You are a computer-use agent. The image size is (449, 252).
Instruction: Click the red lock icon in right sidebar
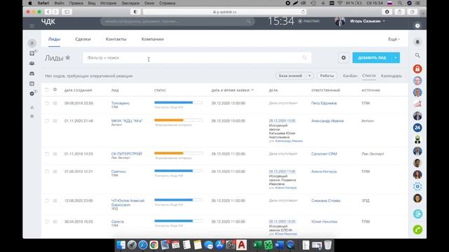tap(417, 69)
